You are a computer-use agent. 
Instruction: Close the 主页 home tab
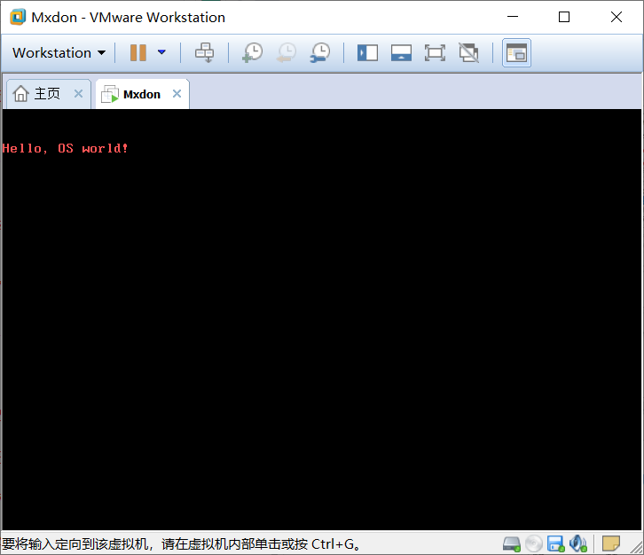tap(78, 94)
